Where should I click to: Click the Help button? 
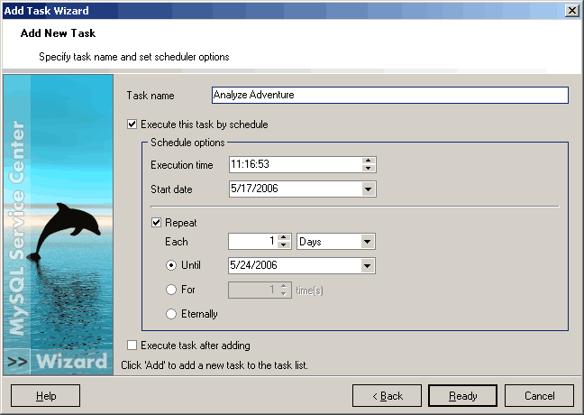pos(45,396)
